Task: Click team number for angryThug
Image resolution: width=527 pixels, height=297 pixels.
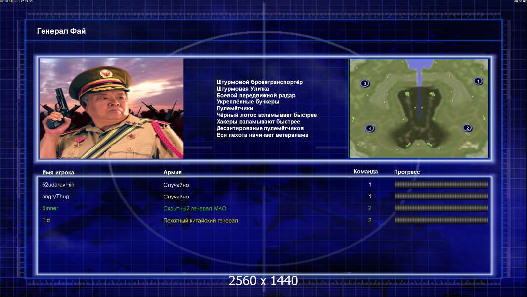Action: (x=370, y=196)
